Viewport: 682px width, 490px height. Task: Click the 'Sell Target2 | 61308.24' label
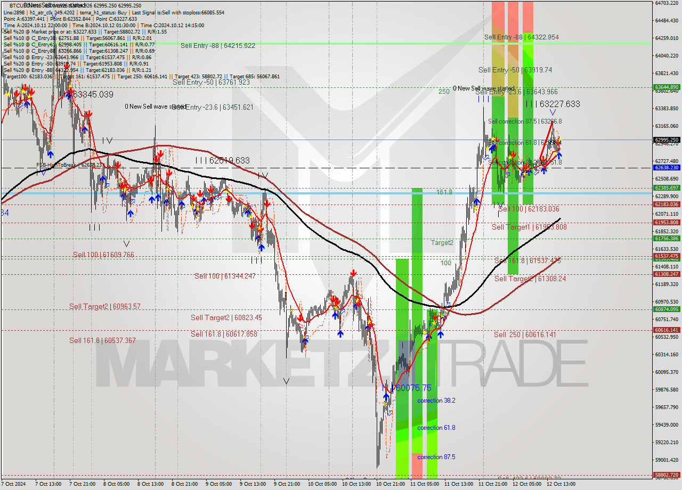pos(530,279)
